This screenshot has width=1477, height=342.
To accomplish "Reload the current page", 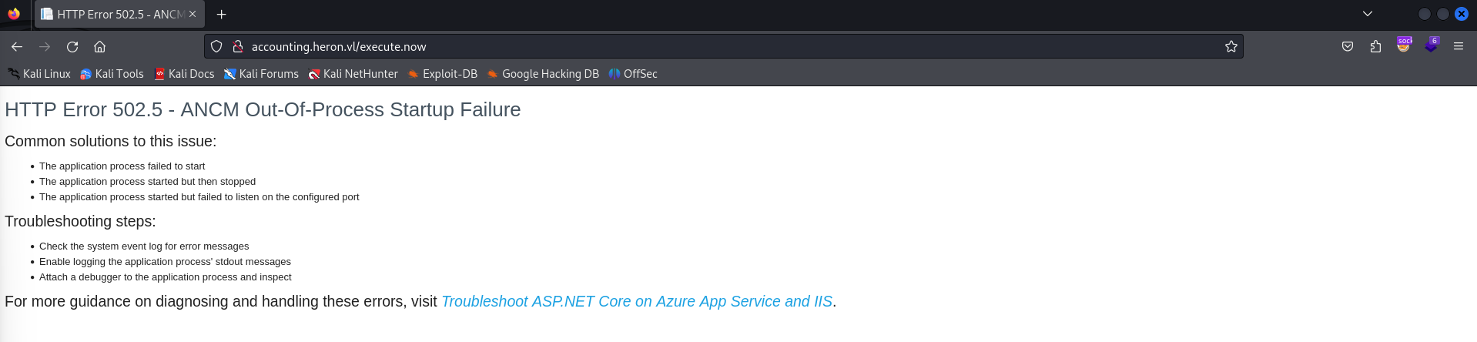I will point(72,46).
